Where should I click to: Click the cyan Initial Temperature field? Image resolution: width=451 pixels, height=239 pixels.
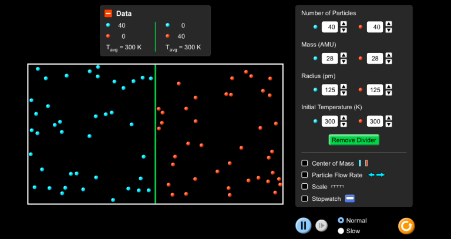point(330,121)
